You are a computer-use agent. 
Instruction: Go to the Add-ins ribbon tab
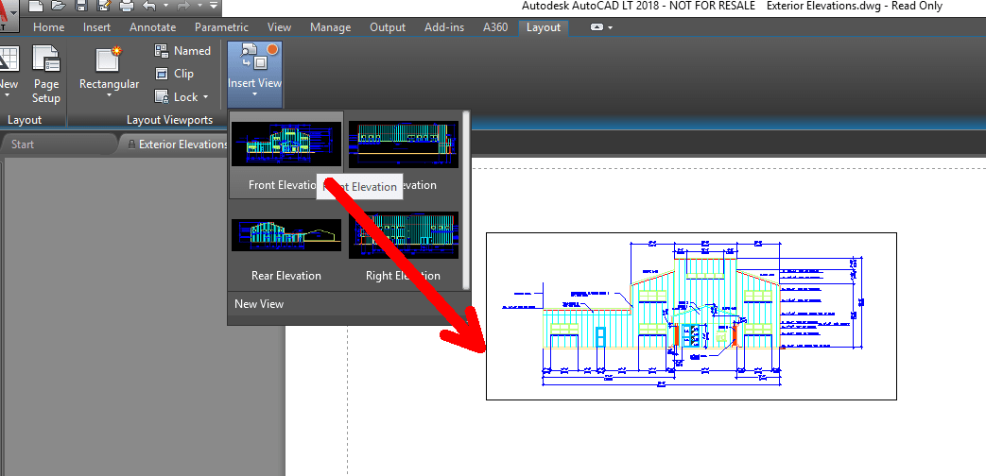point(444,27)
